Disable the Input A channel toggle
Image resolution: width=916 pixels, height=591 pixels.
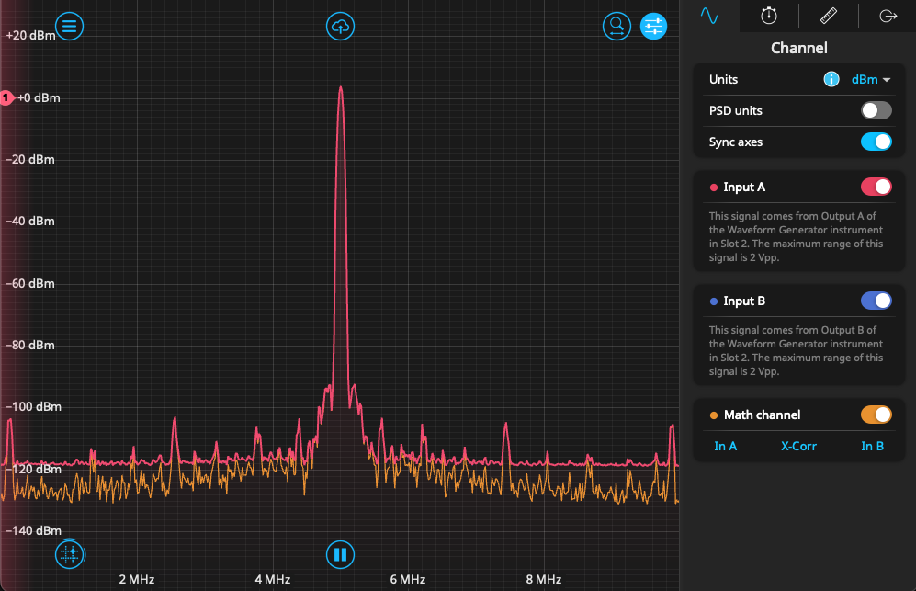[x=876, y=187]
